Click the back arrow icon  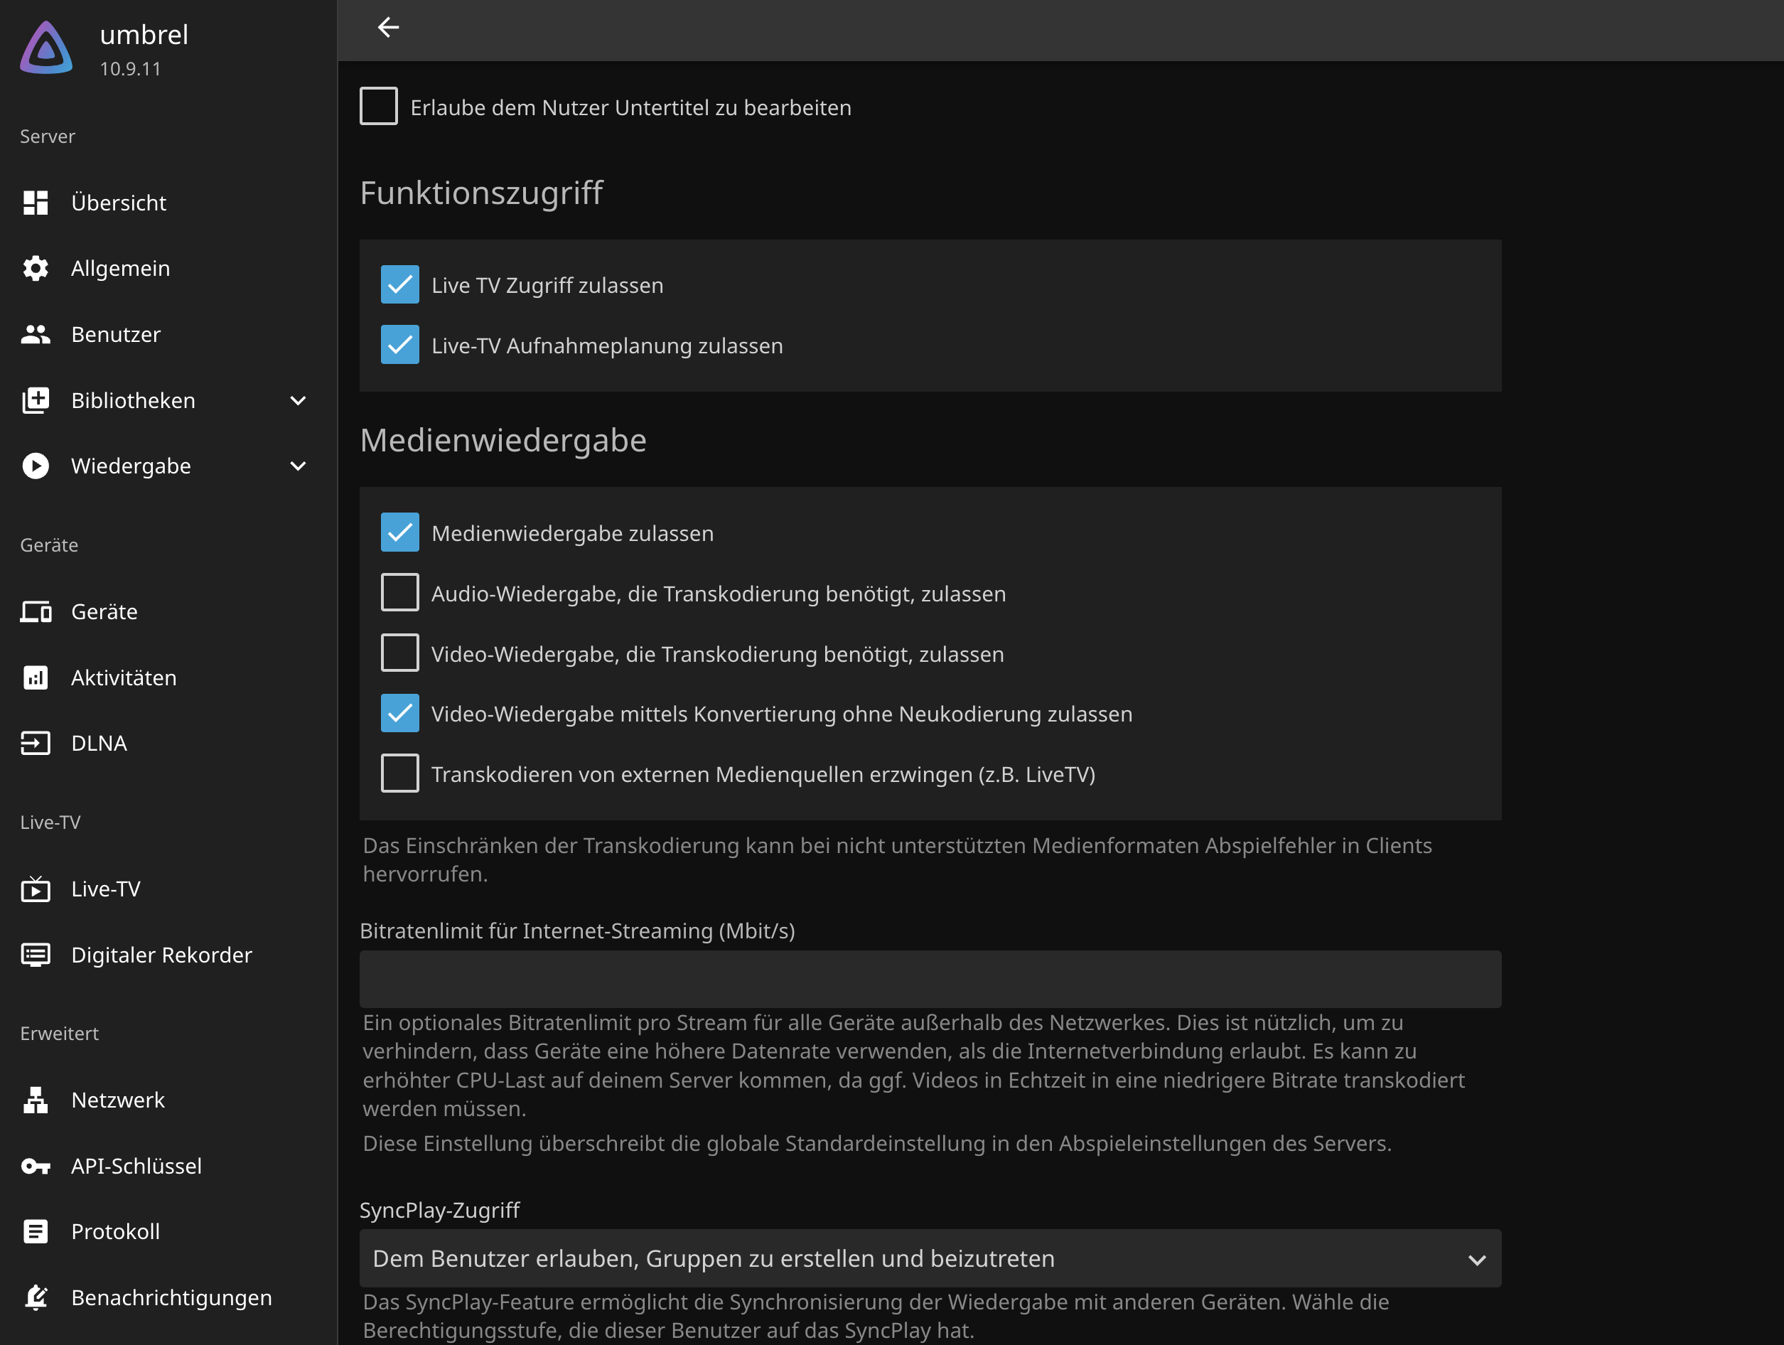[x=388, y=28]
